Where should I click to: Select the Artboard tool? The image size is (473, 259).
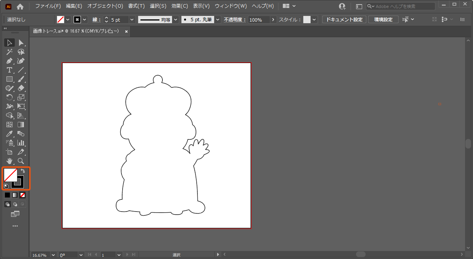(9, 152)
